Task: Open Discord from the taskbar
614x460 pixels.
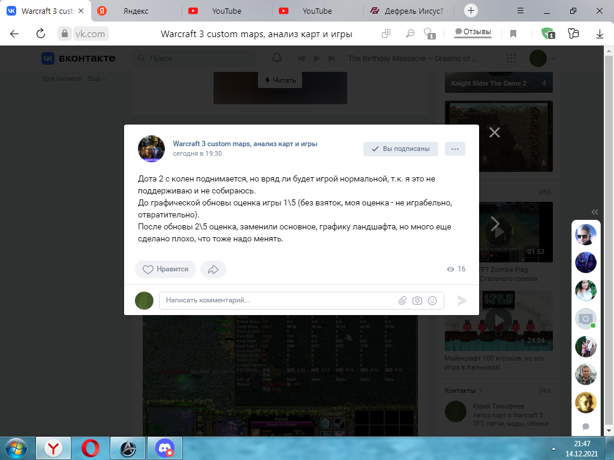Action: (164, 448)
